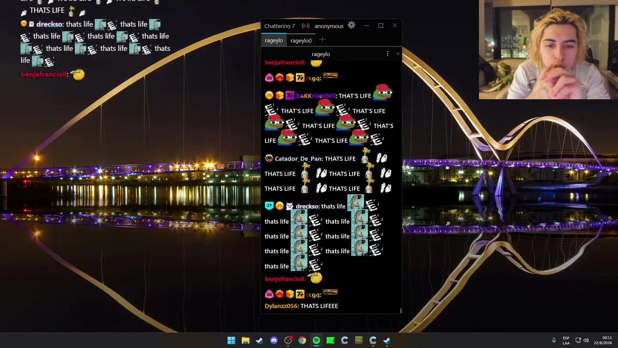Click the microphone icon in the system tray
Image resolution: width=618 pixels, height=348 pixels.
554,340
